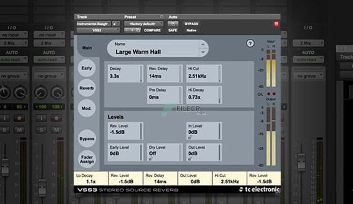The height and width of the screenshot is (204, 353).
Task: Open the Preset settings circle menu
Action: pyautogui.click(x=161, y=17)
